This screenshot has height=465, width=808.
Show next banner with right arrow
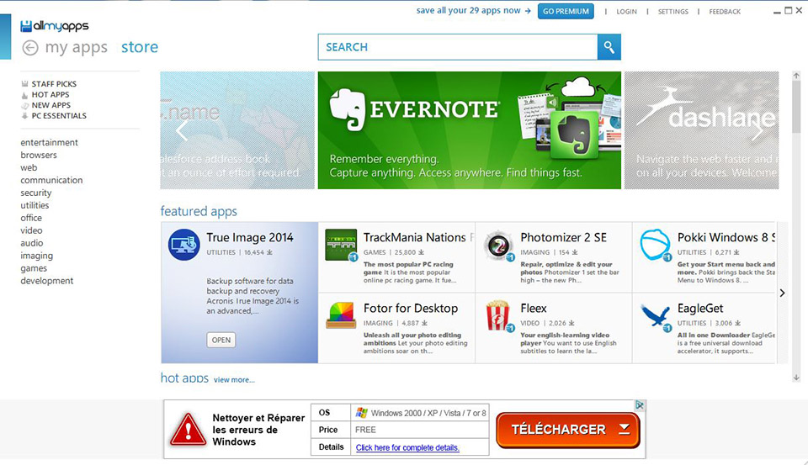point(757,130)
